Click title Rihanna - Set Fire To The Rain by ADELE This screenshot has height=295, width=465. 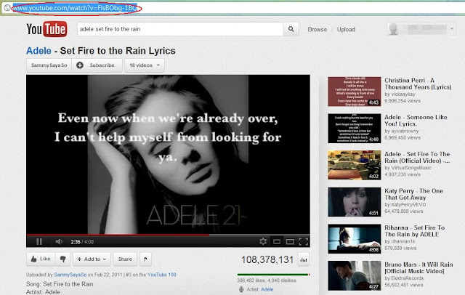tap(415, 230)
